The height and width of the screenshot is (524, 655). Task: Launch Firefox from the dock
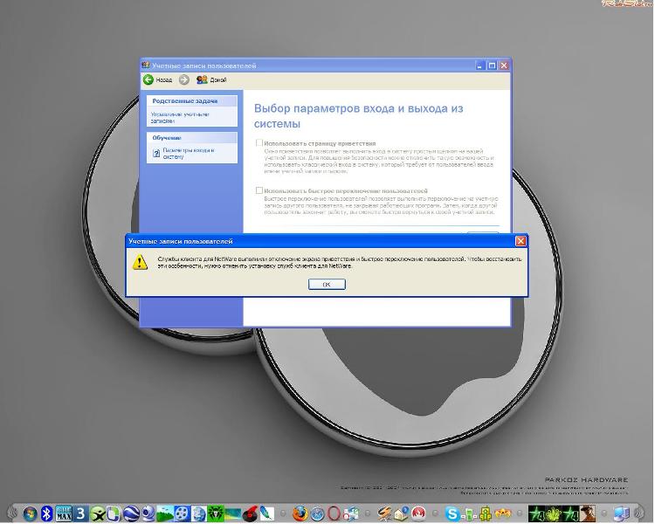click(x=300, y=514)
